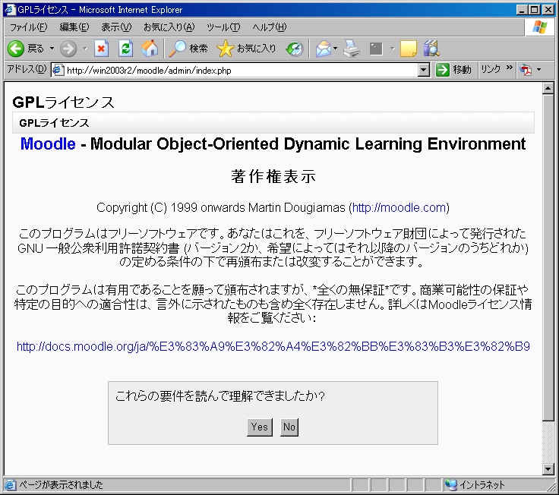
Task: Decline license with No button
Action: [289, 427]
